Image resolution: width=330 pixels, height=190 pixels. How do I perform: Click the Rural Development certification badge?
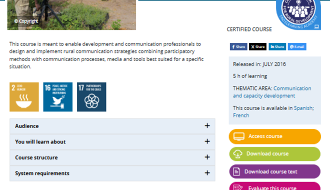tap(298, 14)
